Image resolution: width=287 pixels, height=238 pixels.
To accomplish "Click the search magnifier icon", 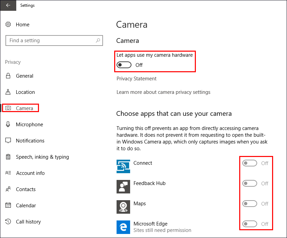I will point(98,40).
